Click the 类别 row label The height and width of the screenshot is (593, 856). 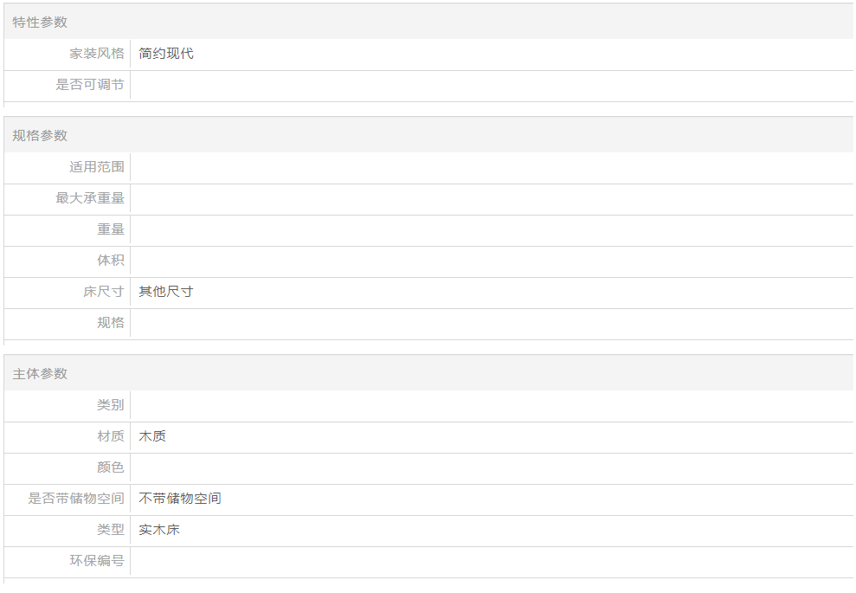[x=111, y=405]
